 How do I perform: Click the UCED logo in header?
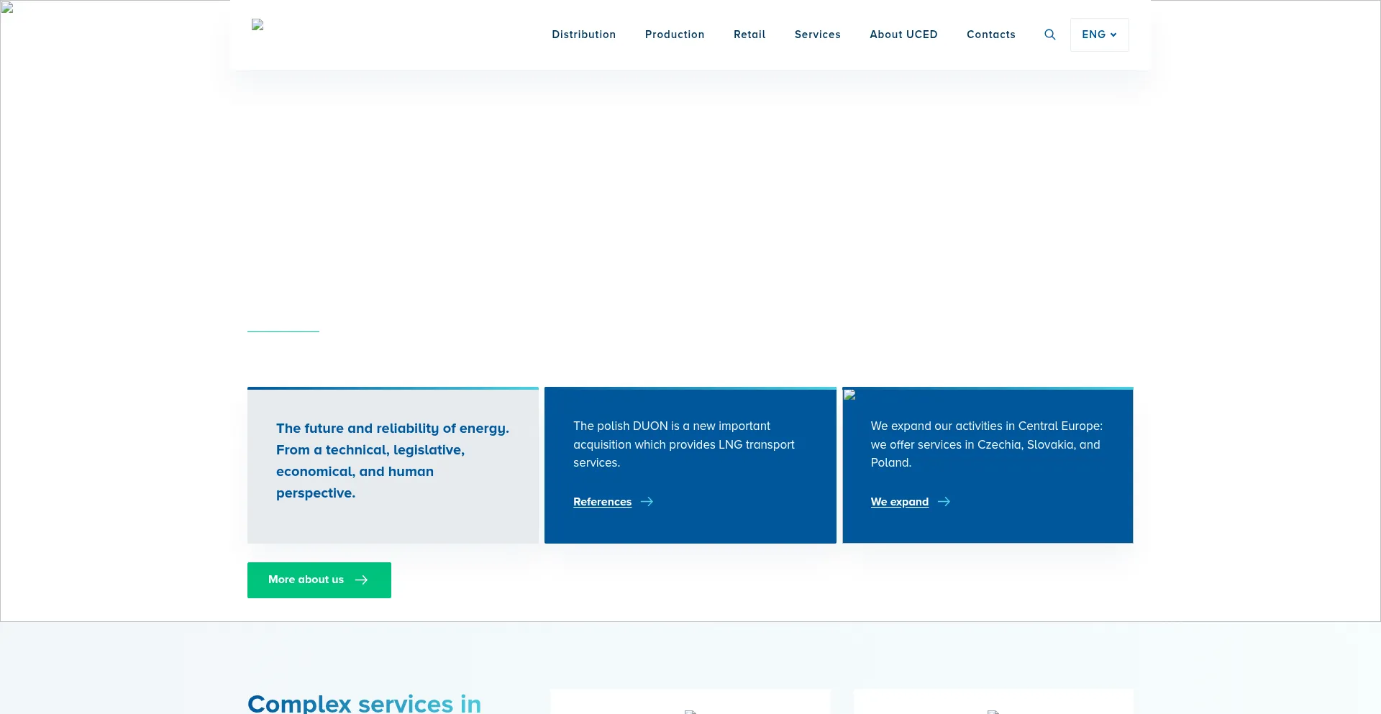tap(257, 25)
